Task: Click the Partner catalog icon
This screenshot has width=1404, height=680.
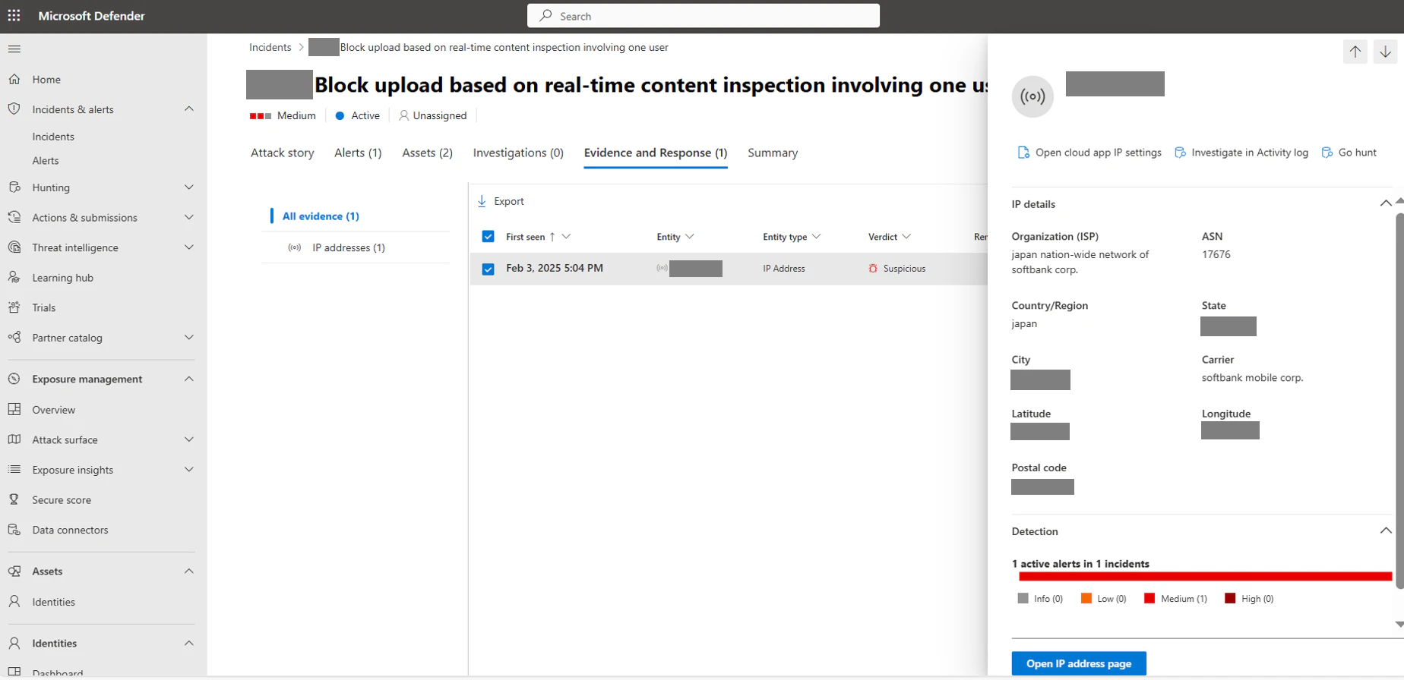Action: [x=14, y=337]
